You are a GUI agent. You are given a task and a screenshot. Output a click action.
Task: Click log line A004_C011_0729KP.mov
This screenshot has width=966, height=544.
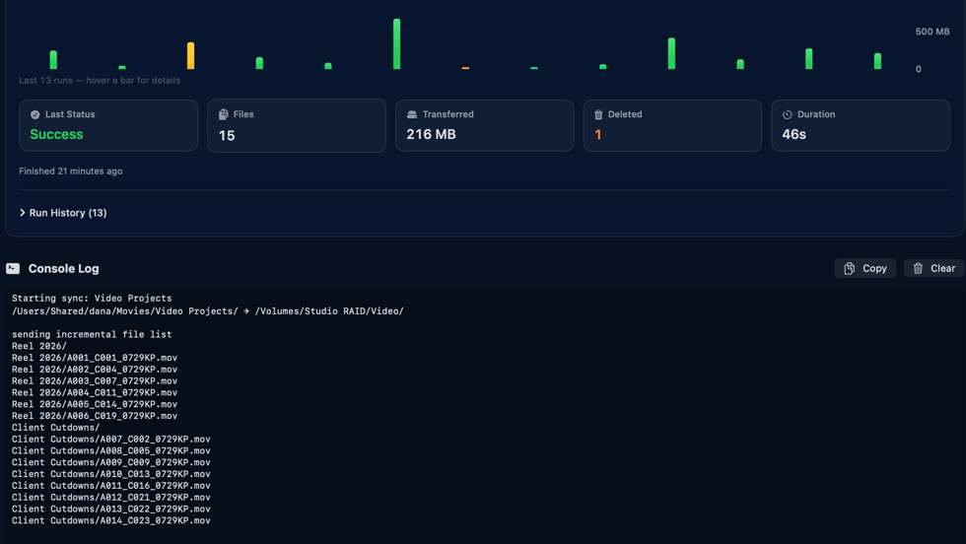click(x=95, y=393)
